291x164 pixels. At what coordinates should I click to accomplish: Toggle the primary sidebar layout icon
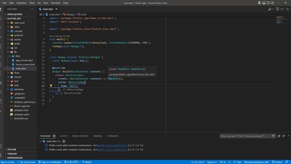click(260, 3)
